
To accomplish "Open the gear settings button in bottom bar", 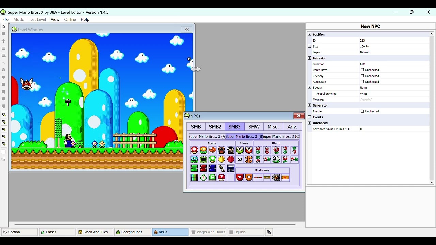I will click(x=269, y=232).
